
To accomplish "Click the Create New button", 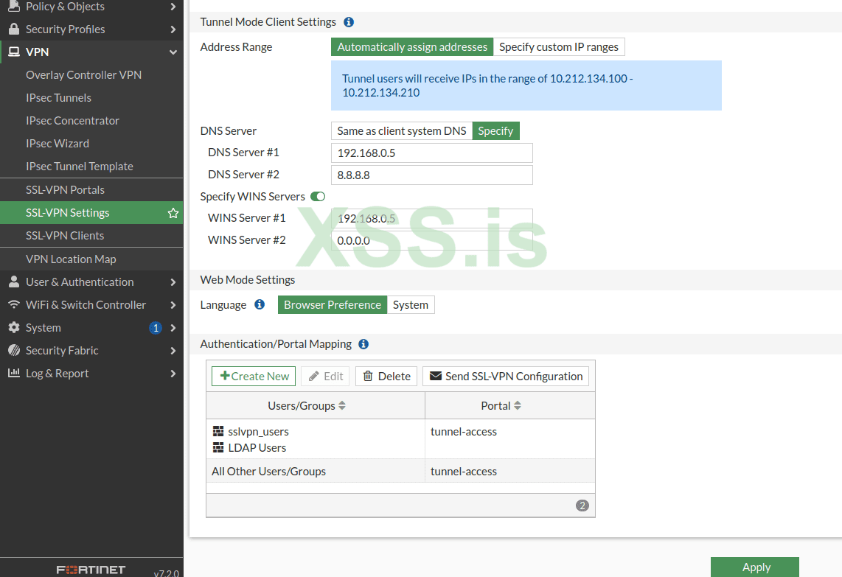I will pos(254,377).
